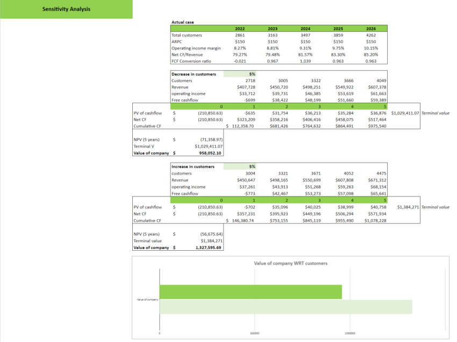This screenshot has height=342, width=457.
Task: Click the chart title Value of company WRT customers
Action: (290, 263)
